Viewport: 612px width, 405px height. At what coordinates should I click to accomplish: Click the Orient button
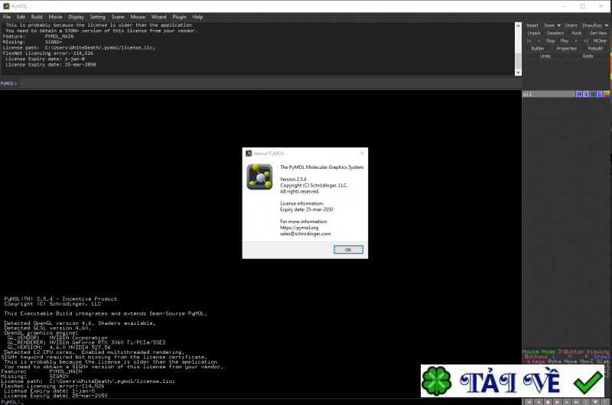click(x=571, y=25)
